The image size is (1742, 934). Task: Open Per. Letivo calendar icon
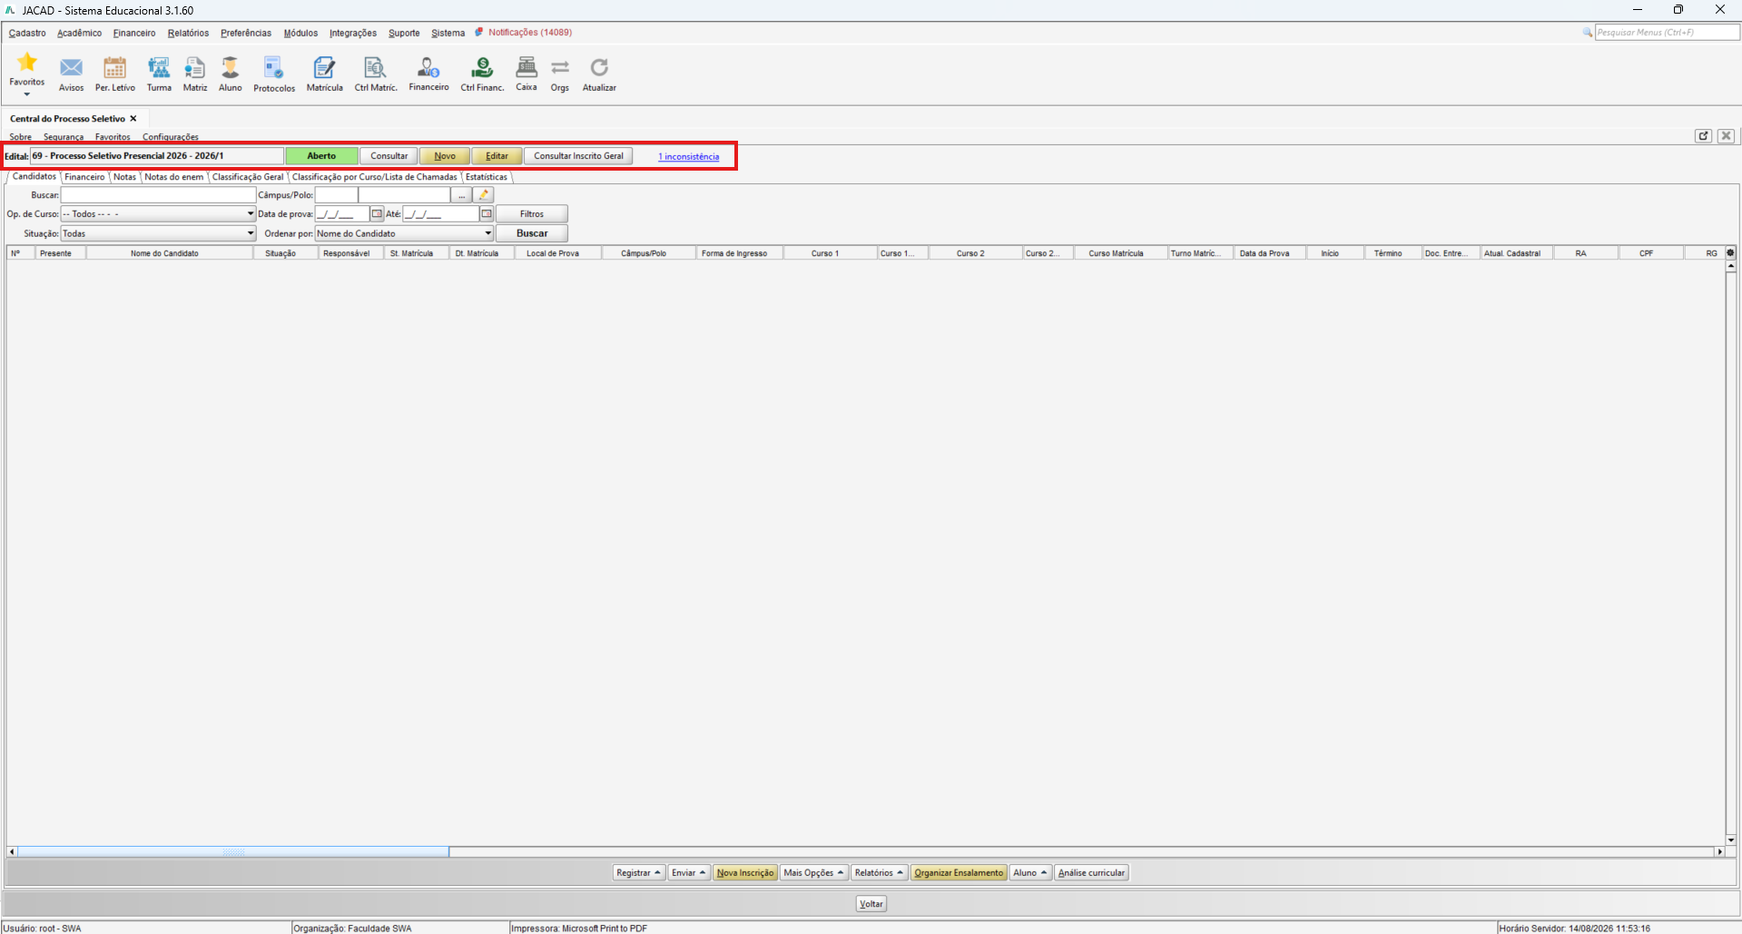pos(114,68)
